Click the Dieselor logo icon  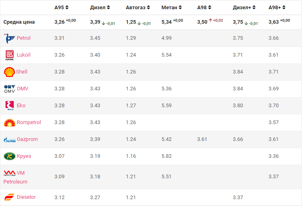9,197
